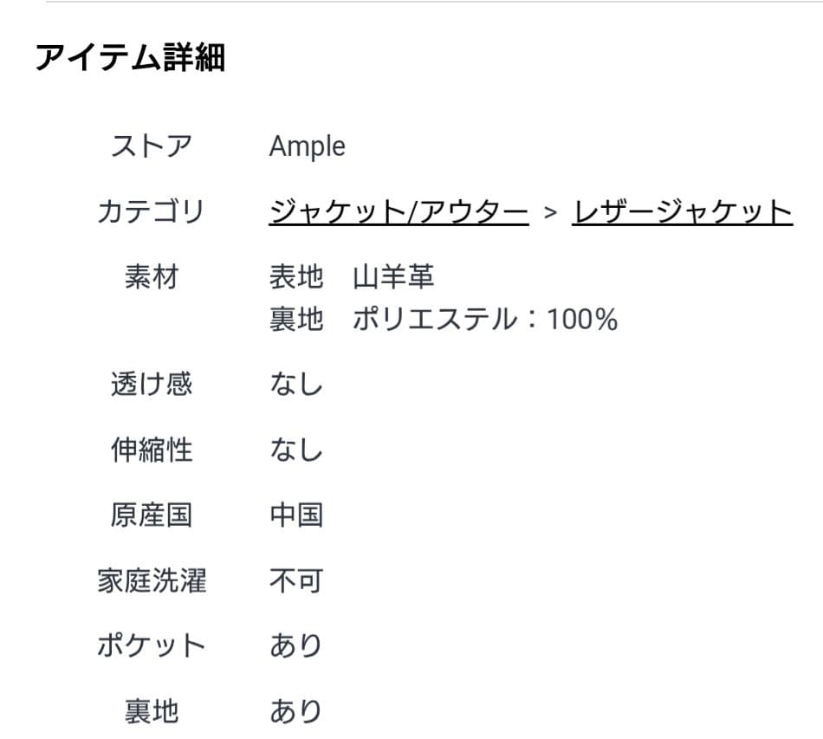Click あり next to ポケット
The height and width of the screenshot is (739, 823).
coord(296,645)
